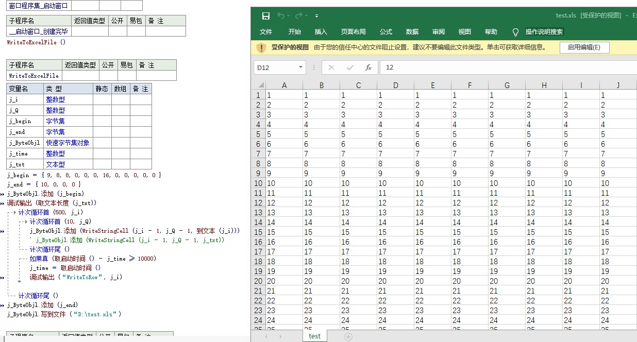Select row 12 header
This screenshot has height=342, width=637.
(x=258, y=203)
